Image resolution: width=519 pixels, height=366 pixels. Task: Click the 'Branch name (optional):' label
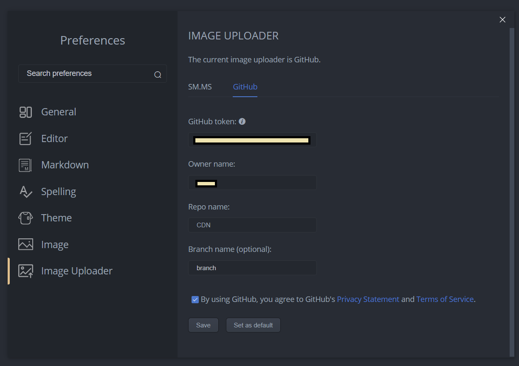click(230, 249)
